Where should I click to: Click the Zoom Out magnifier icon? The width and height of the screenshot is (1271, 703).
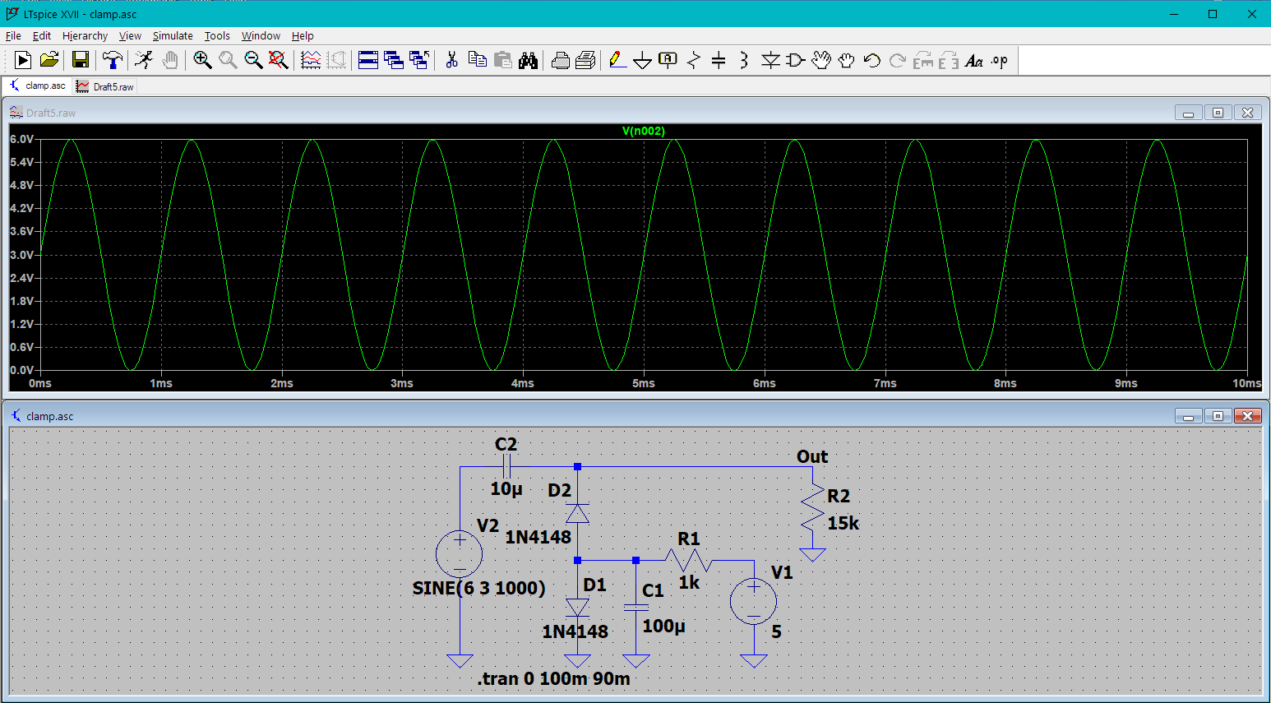[x=253, y=60]
